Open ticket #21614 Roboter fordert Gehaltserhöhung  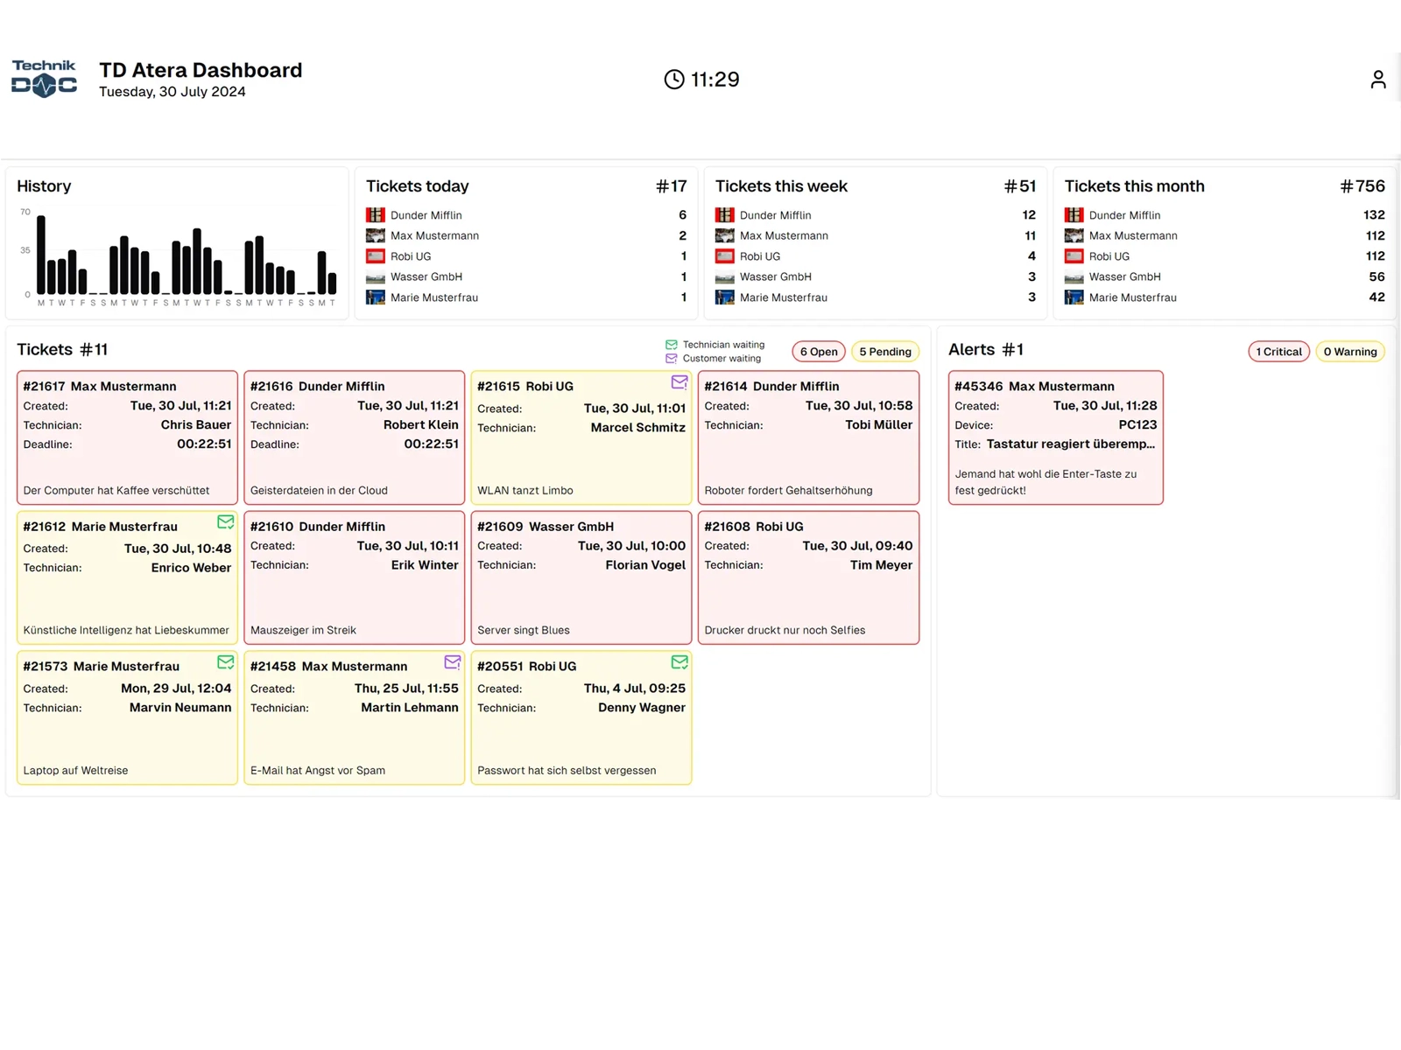click(808, 437)
